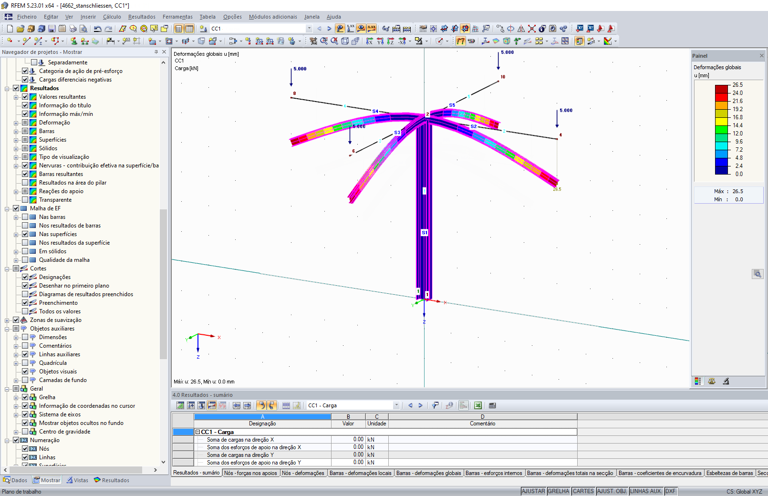Open a model file with folder icon

(x=21, y=29)
